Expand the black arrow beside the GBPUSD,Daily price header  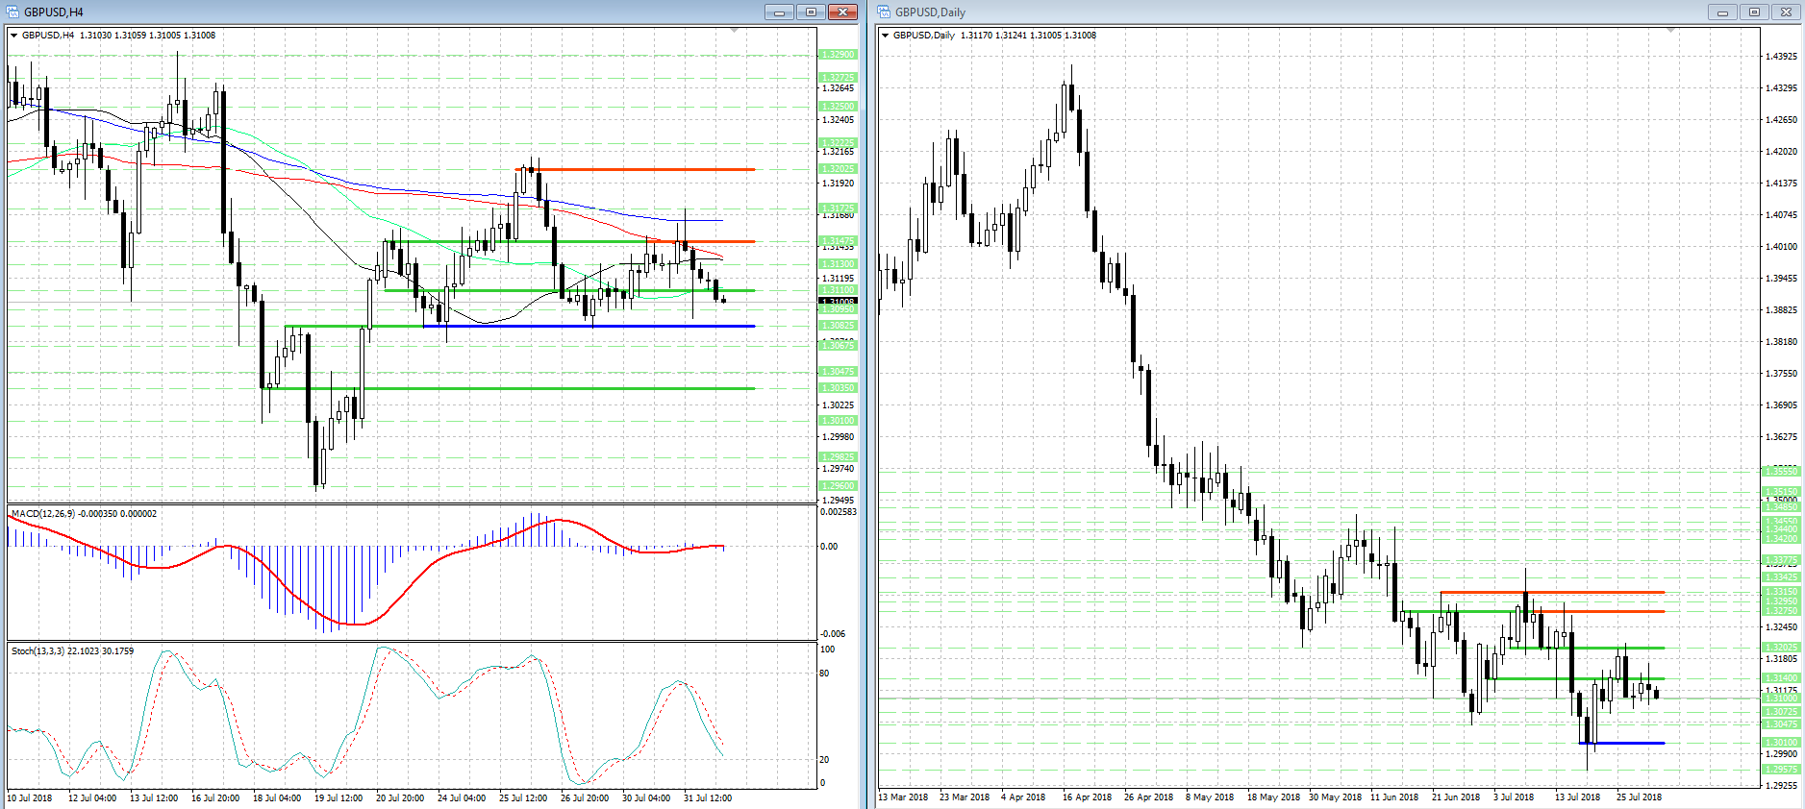coord(886,36)
